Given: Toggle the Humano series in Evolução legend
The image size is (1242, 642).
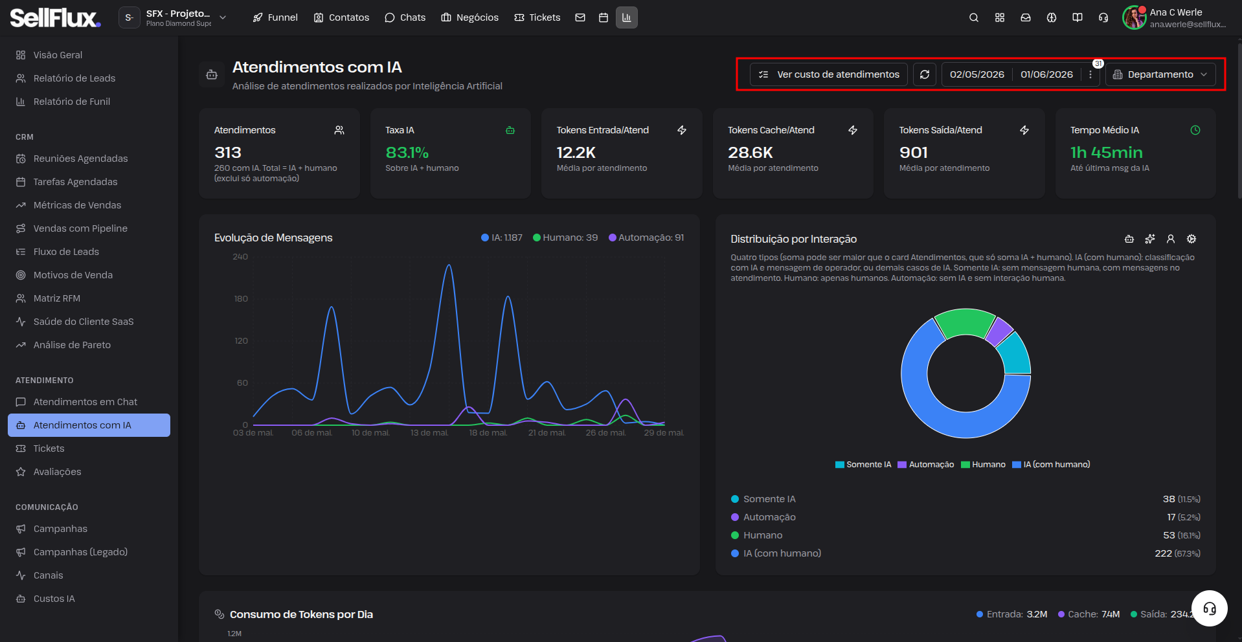Looking at the screenshot, I should coord(565,238).
